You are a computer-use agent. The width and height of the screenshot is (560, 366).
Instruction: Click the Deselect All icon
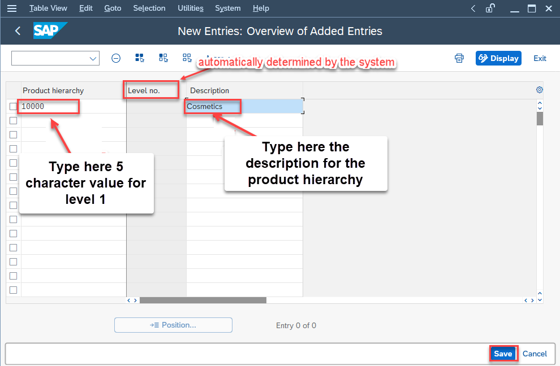pos(187,58)
